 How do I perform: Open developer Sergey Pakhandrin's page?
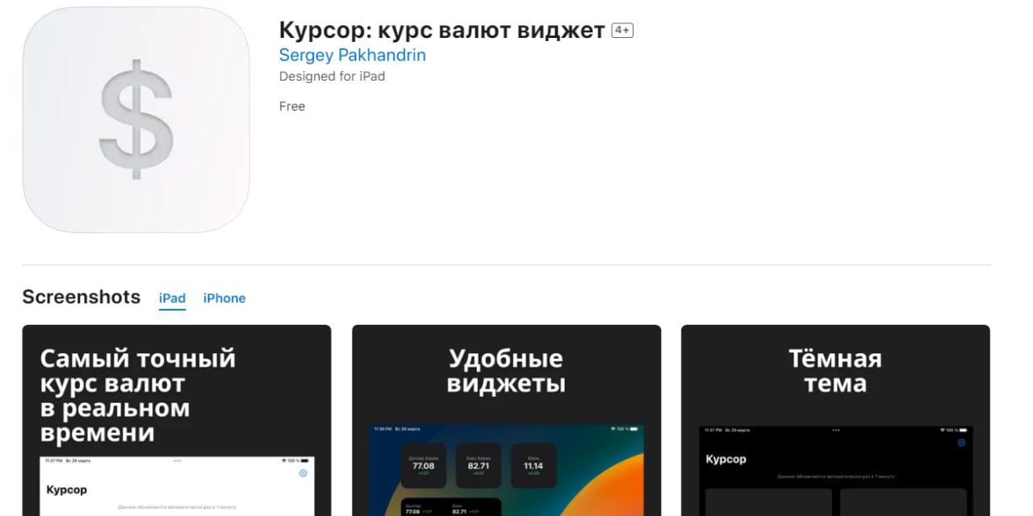[x=352, y=55]
